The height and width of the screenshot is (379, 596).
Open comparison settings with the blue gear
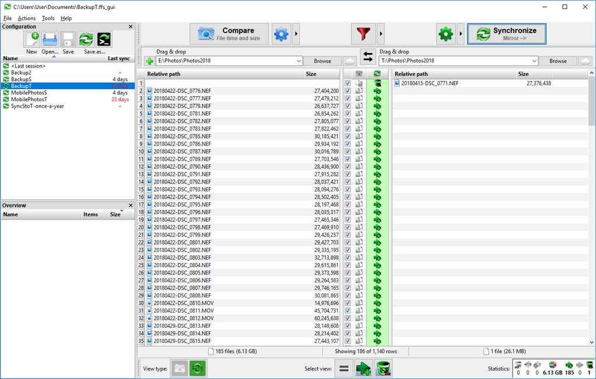click(x=281, y=34)
